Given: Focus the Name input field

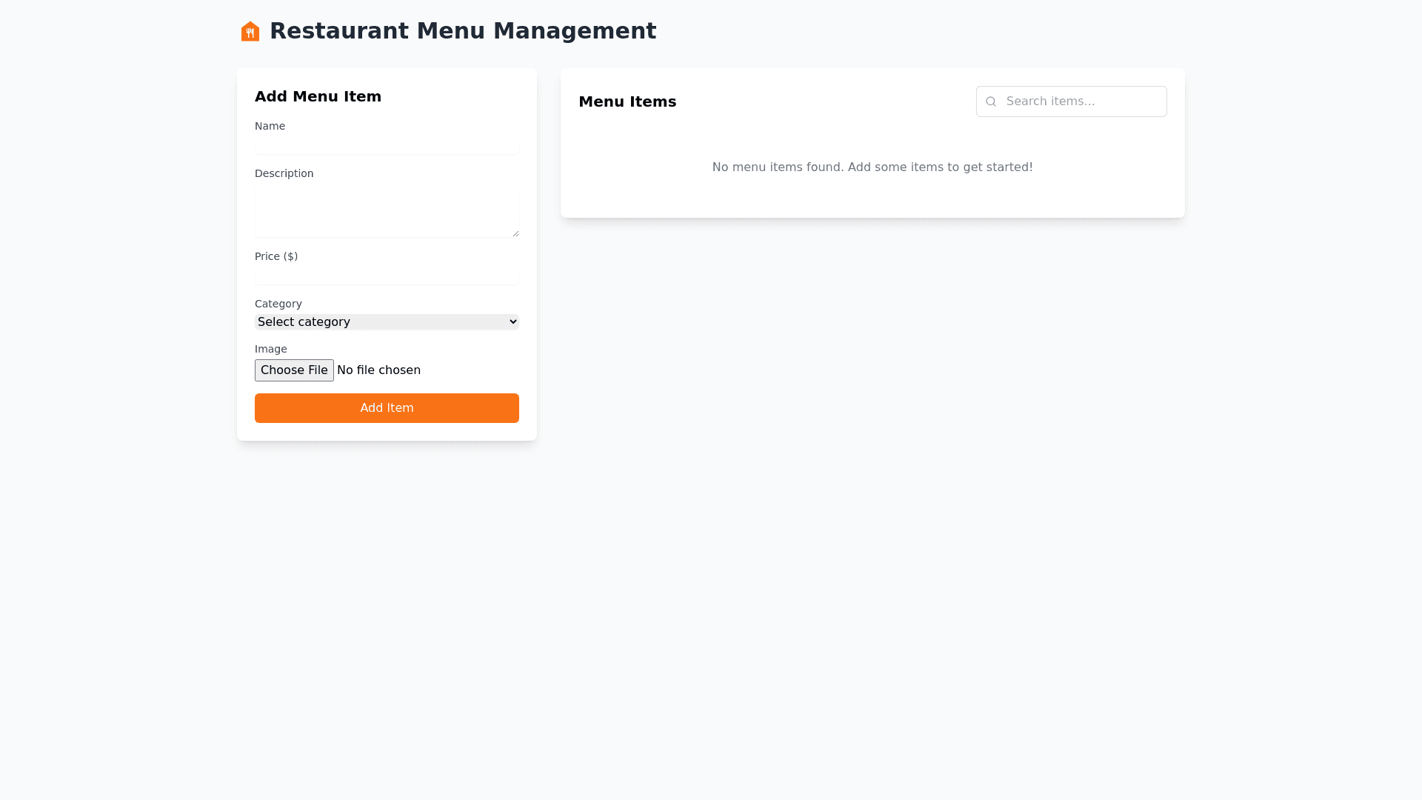Looking at the screenshot, I should click(x=387, y=145).
